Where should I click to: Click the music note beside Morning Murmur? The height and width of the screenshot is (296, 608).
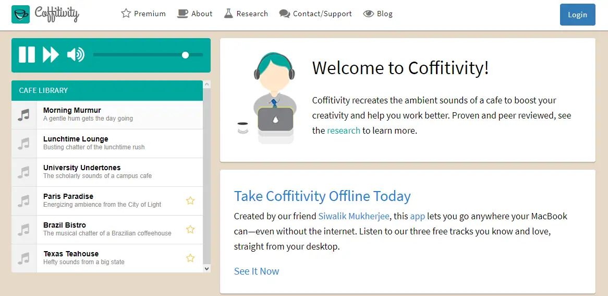pyautogui.click(x=24, y=115)
